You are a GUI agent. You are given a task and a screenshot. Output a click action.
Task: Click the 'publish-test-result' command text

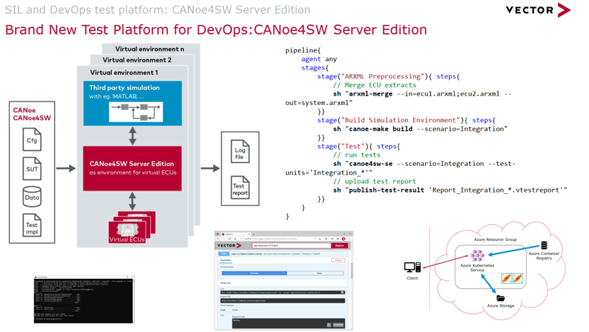point(386,190)
